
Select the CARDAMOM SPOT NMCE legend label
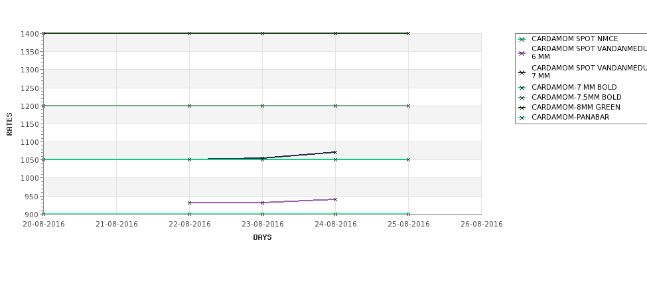575,39
